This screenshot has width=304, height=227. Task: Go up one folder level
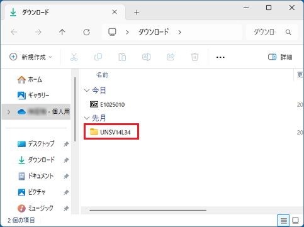point(62,32)
